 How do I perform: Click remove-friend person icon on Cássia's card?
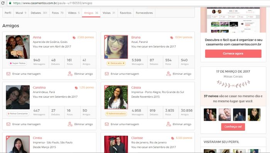pyautogui.click(x=169, y=124)
